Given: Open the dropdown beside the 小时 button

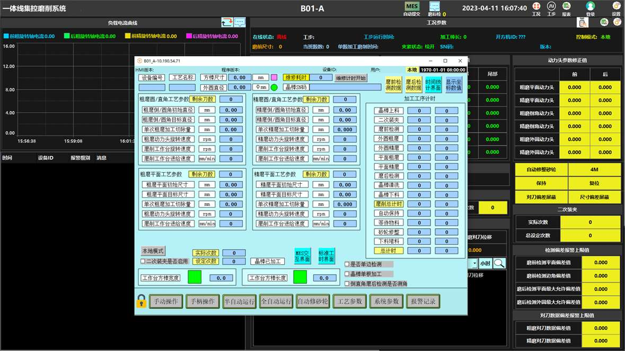Looking at the screenshot, I should pyautogui.click(x=474, y=263).
